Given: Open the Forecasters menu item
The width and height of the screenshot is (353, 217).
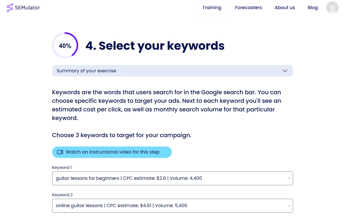Looking at the screenshot, I should pyautogui.click(x=248, y=8).
